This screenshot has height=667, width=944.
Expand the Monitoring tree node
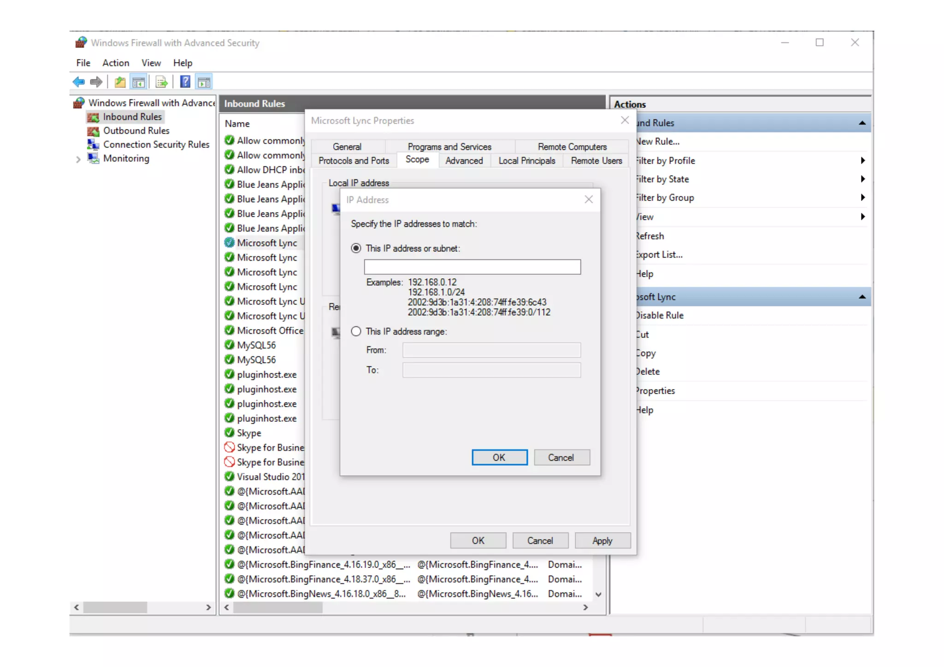pos(78,159)
